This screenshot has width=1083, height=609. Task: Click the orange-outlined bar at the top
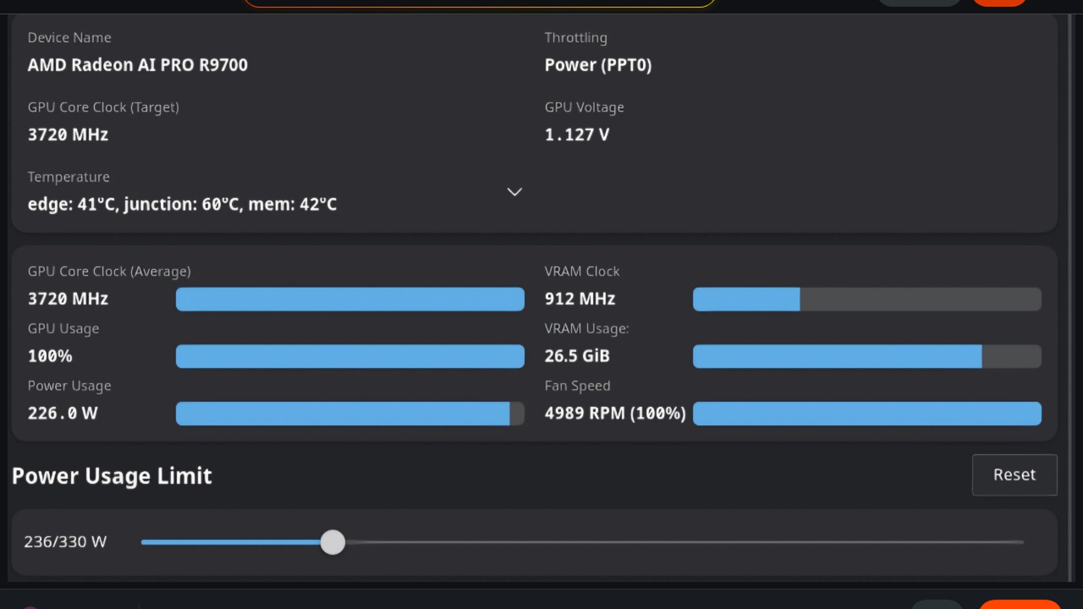tap(479, 3)
